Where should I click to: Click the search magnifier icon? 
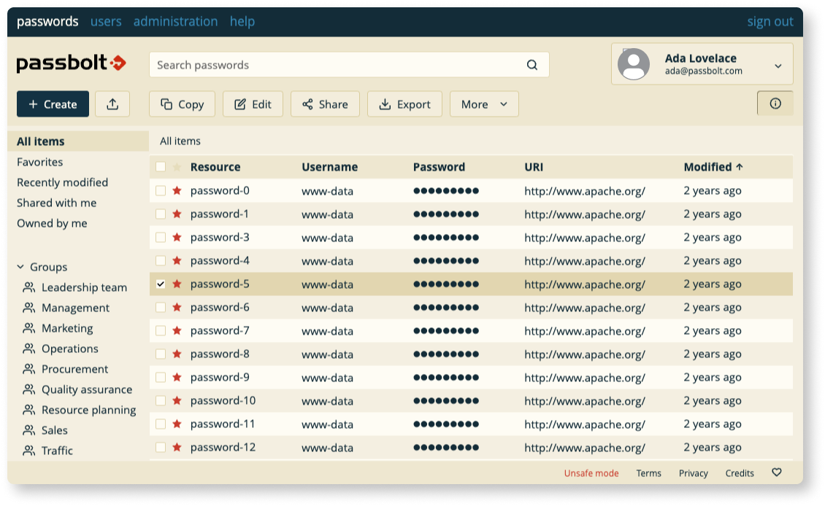click(532, 65)
